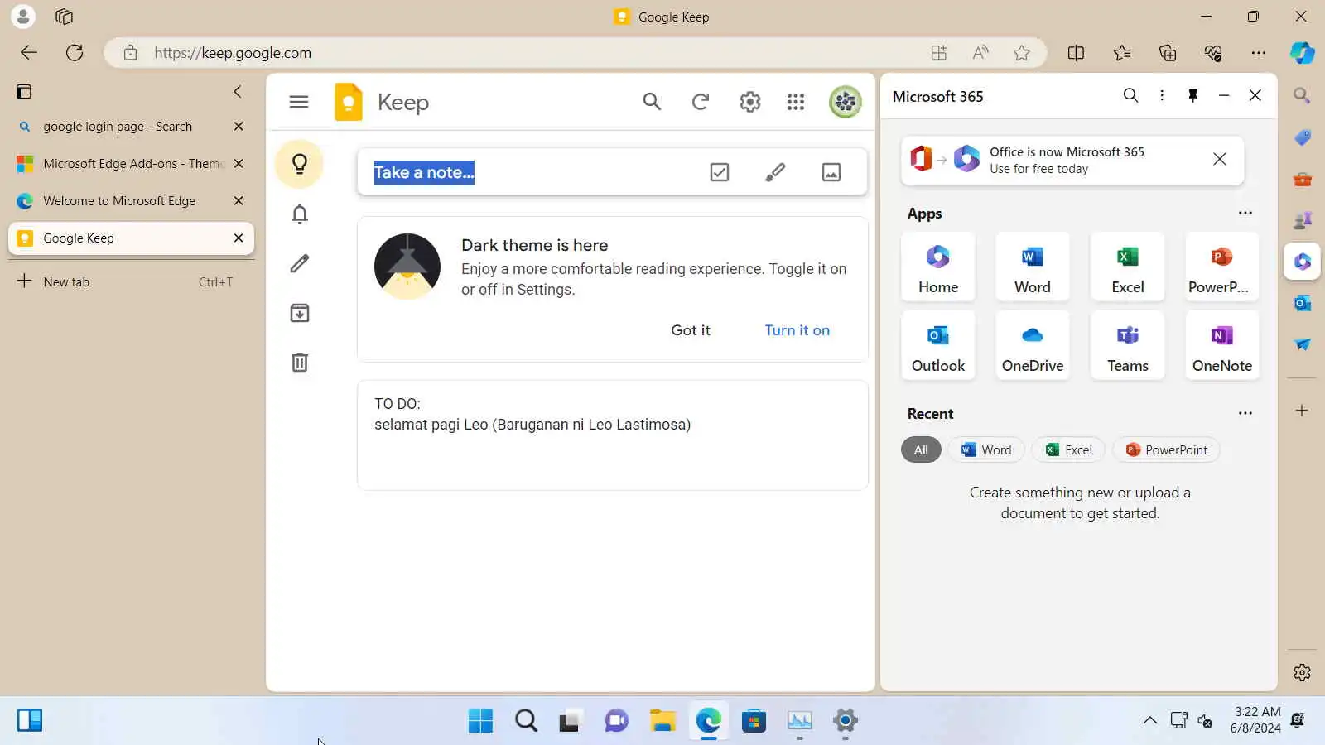Switch to the Welcome to Microsoft Edge tab
This screenshot has width=1325, height=745.
[131, 201]
